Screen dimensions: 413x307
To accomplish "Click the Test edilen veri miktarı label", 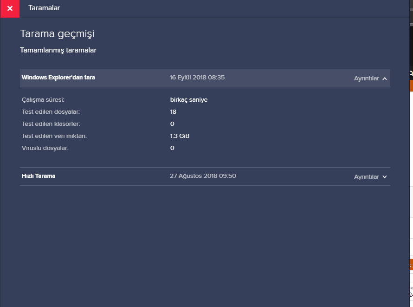I will tap(54, 136).
